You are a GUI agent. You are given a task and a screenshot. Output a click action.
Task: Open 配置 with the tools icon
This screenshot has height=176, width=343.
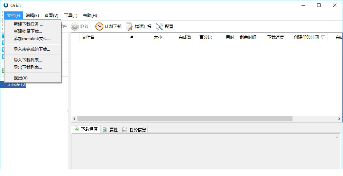tap(159, 27)
